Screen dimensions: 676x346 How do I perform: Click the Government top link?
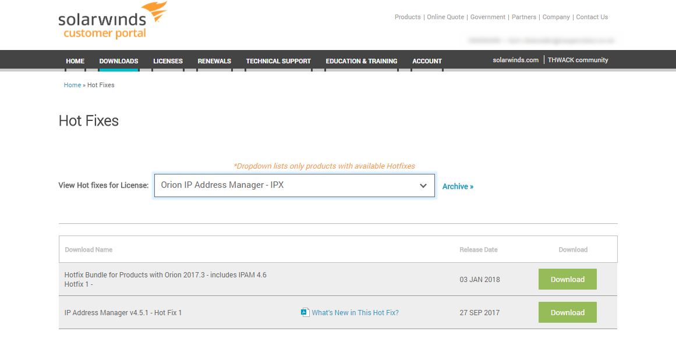(x=487, y=17)
